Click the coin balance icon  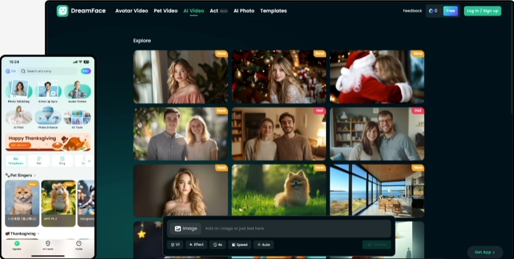coord(431,11)
